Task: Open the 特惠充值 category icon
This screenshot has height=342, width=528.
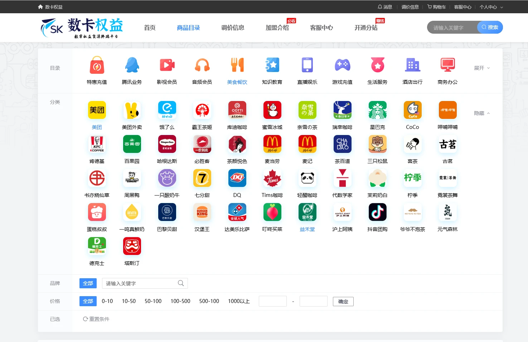Action: pos(97,65)
